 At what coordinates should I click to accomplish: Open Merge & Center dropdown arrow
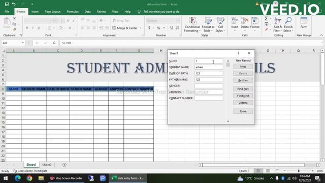pos(141,28)
